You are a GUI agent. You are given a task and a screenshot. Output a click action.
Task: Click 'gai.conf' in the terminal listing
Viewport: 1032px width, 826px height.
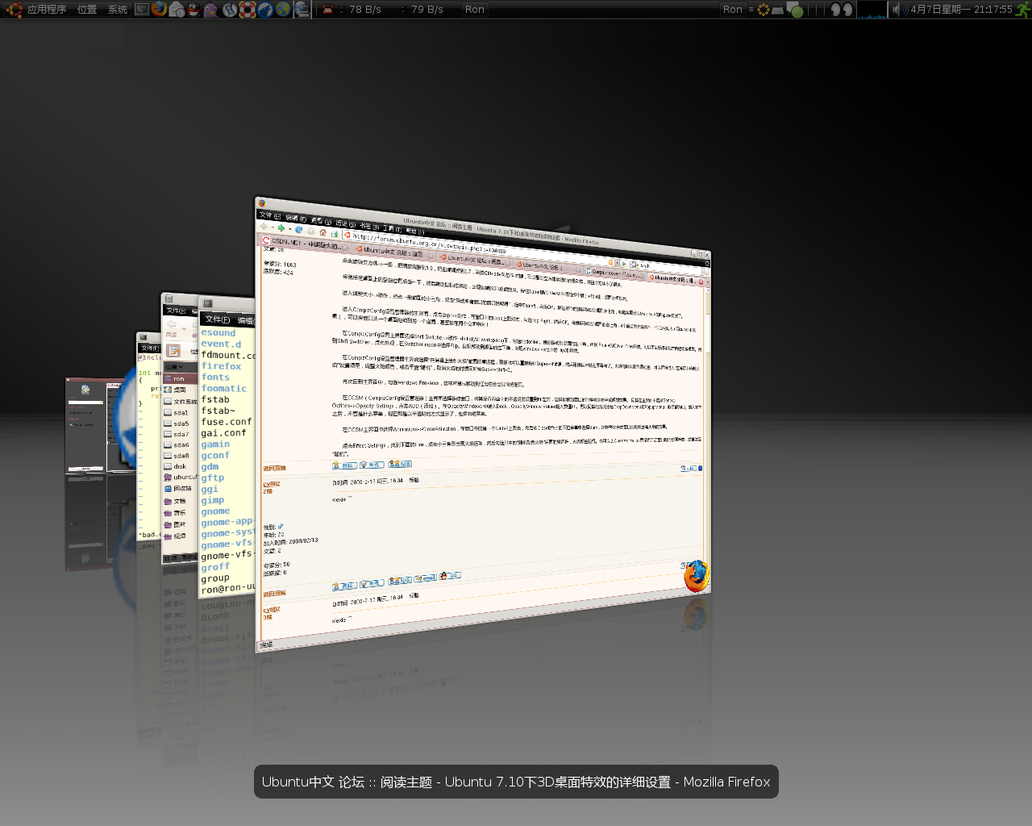coord(223,433)
